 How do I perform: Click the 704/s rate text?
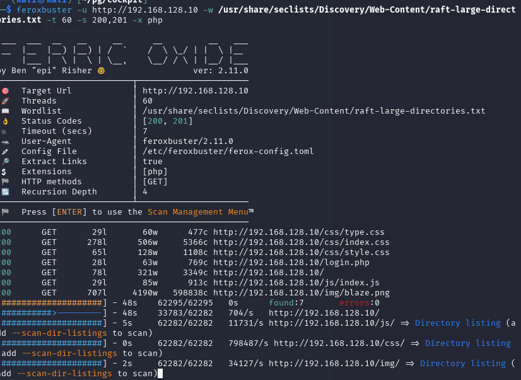tap(241, 313)
